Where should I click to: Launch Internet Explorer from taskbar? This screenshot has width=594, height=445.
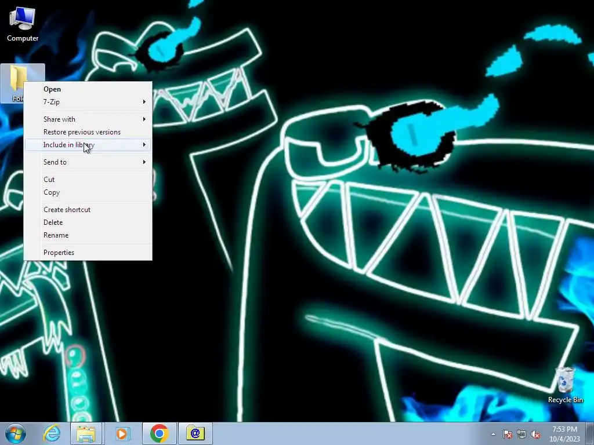tap(52, 433)
